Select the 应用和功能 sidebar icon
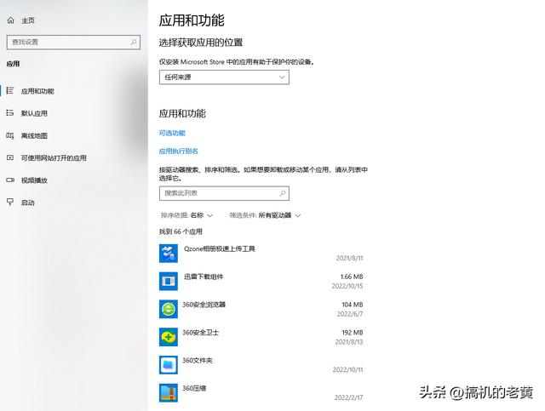The image size is (545, 411). click(10, 91)
